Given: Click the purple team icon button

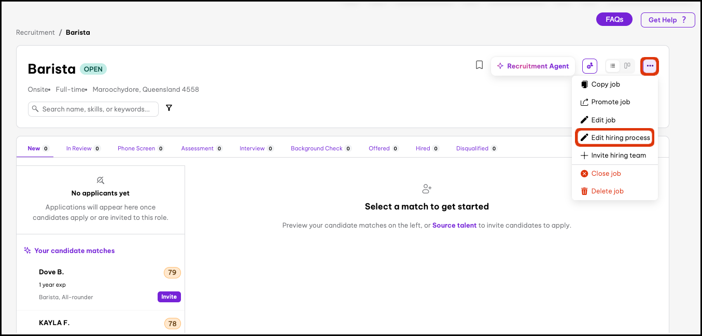Looking at the screenshot, I should point(589,66).
